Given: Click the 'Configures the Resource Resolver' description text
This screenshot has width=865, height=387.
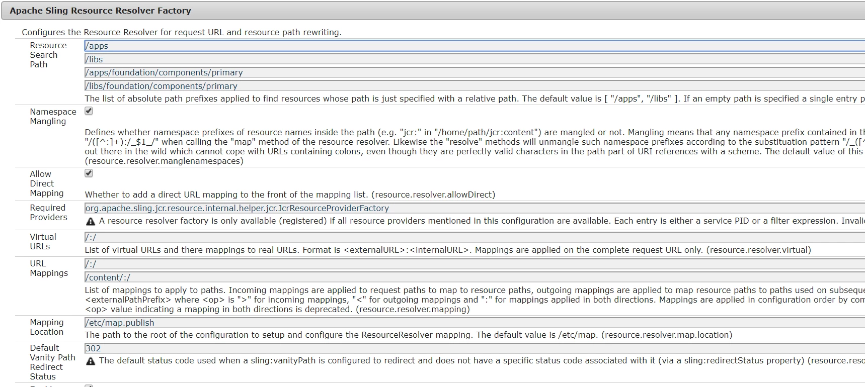Looking at the screenshot, I should point(182,32).
